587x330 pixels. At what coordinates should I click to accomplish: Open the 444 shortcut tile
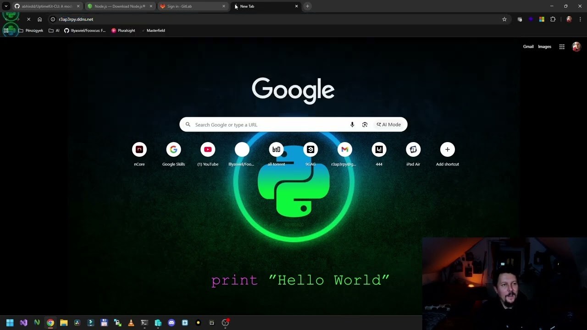(379, 154)
